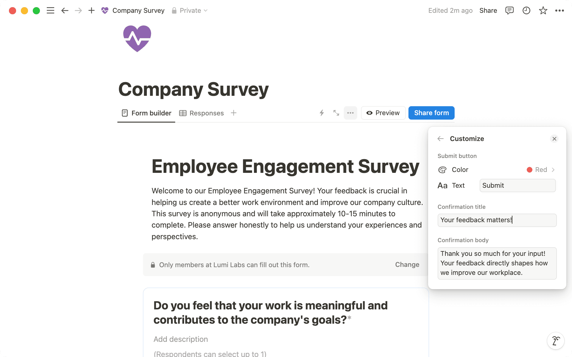Open form more options ellipsis icon
572x357 pixels.
350,113
